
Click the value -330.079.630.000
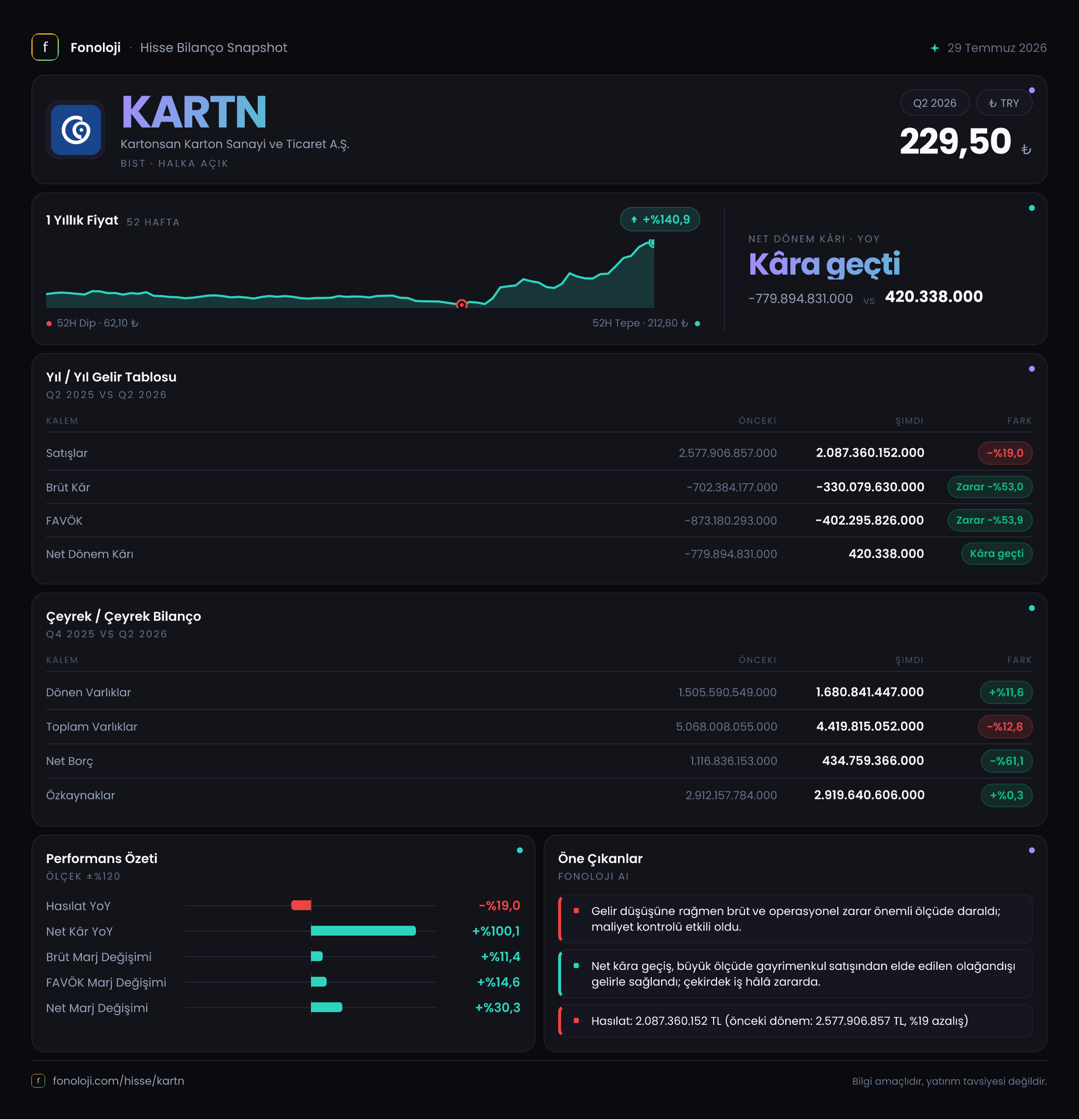(x=870, y=487)
